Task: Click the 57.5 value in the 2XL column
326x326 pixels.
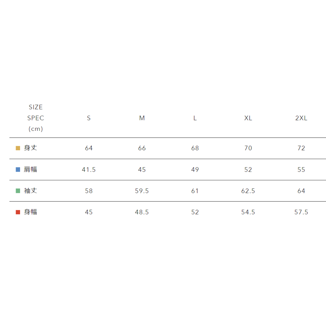Action: click(301, 212)
